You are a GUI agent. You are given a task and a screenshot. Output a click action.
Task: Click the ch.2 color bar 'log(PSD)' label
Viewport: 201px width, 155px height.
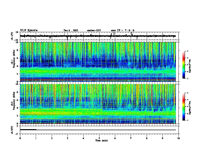190,108
